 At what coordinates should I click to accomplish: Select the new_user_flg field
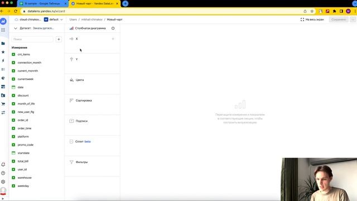point(26,112)
